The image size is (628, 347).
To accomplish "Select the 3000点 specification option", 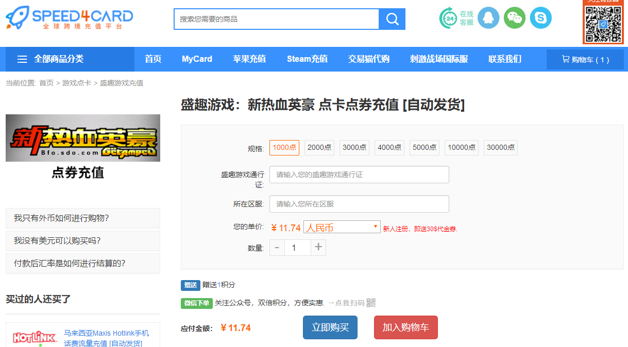I will (x=354, y=147).
